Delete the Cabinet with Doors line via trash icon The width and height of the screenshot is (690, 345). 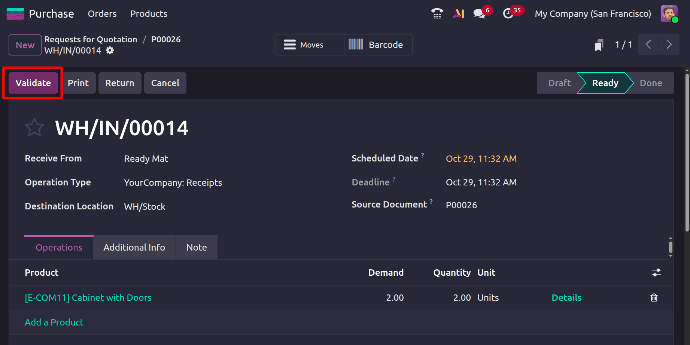[654, 297]
